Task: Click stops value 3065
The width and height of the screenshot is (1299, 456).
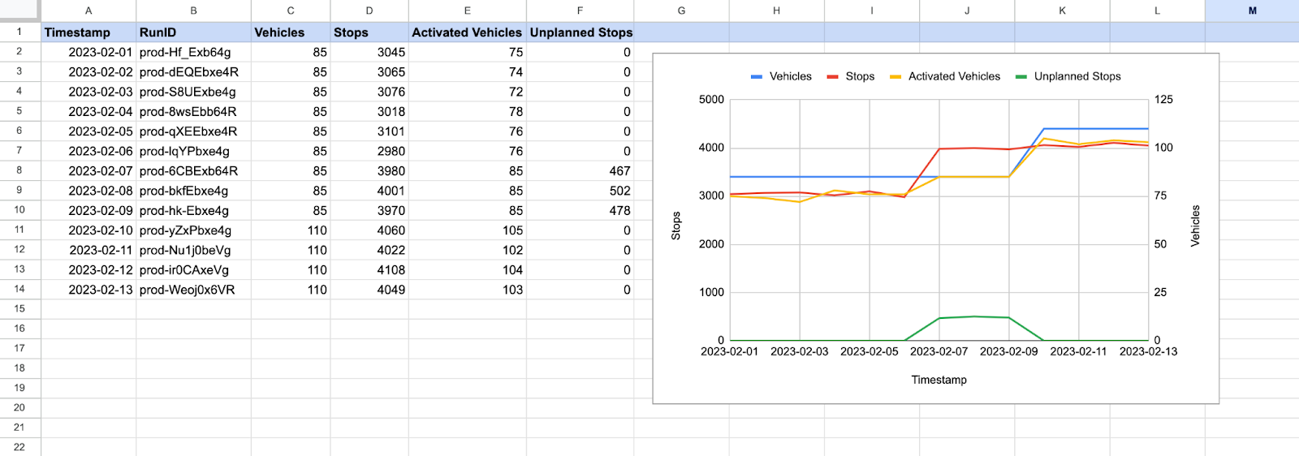Action: 369,72
